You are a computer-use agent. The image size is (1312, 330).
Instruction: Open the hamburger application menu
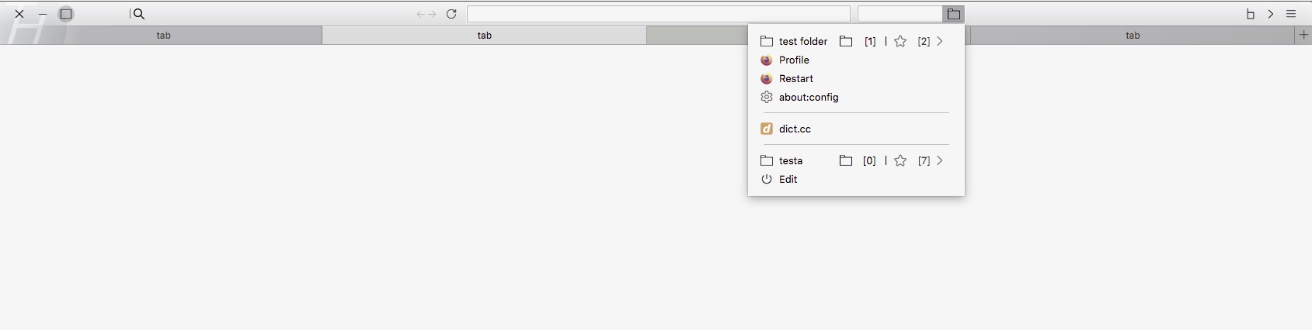[x=1291, y=14]
